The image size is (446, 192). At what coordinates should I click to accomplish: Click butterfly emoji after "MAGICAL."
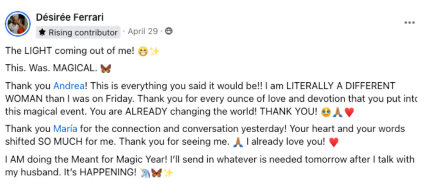pyautogui.click(x=106, y=68)
